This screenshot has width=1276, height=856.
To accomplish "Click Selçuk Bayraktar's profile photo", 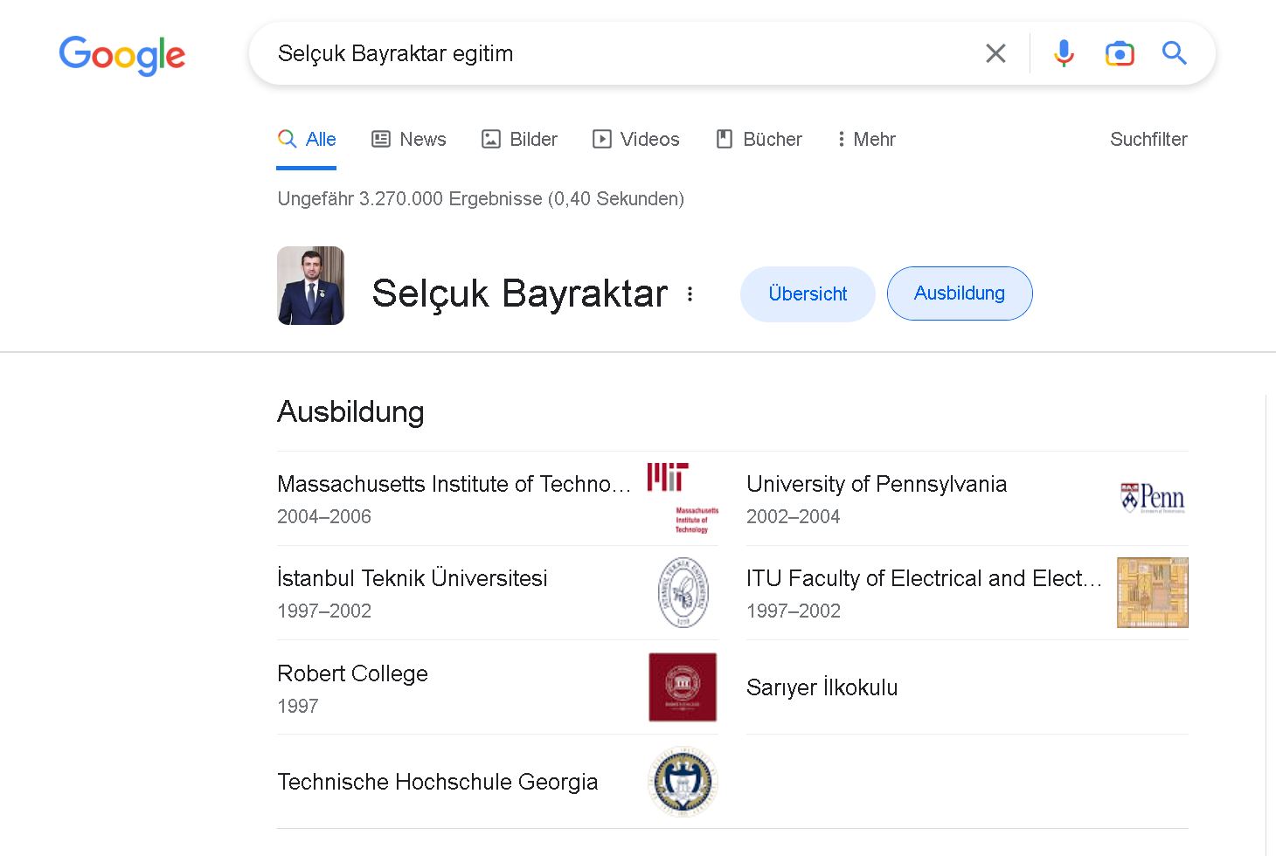I will click(x=310, y=286).
